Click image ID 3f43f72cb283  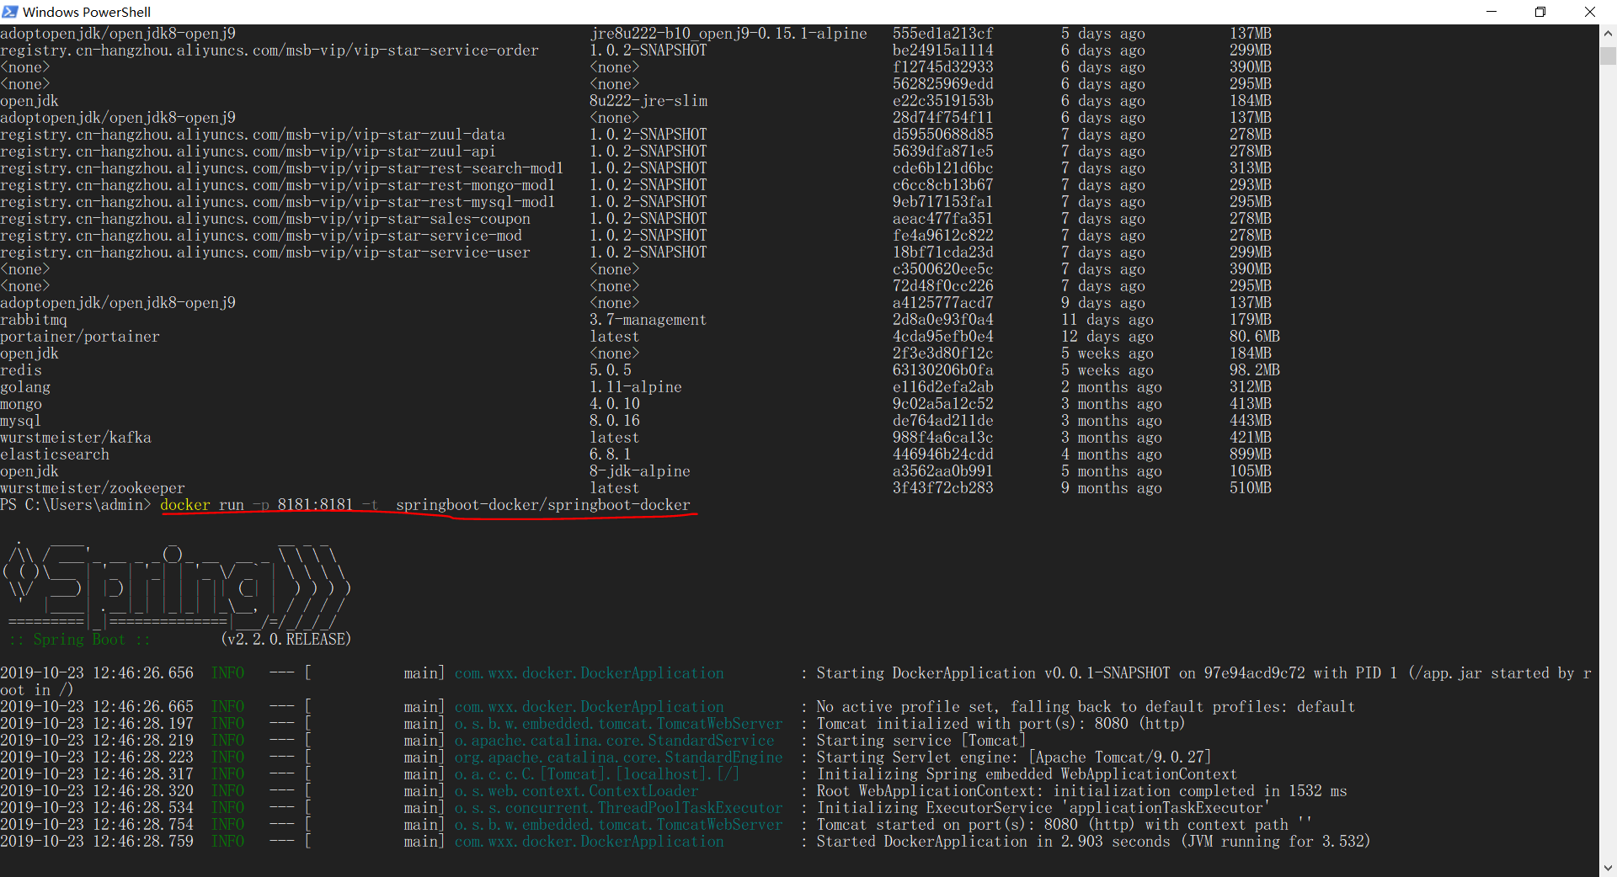[x=943, y=488]
